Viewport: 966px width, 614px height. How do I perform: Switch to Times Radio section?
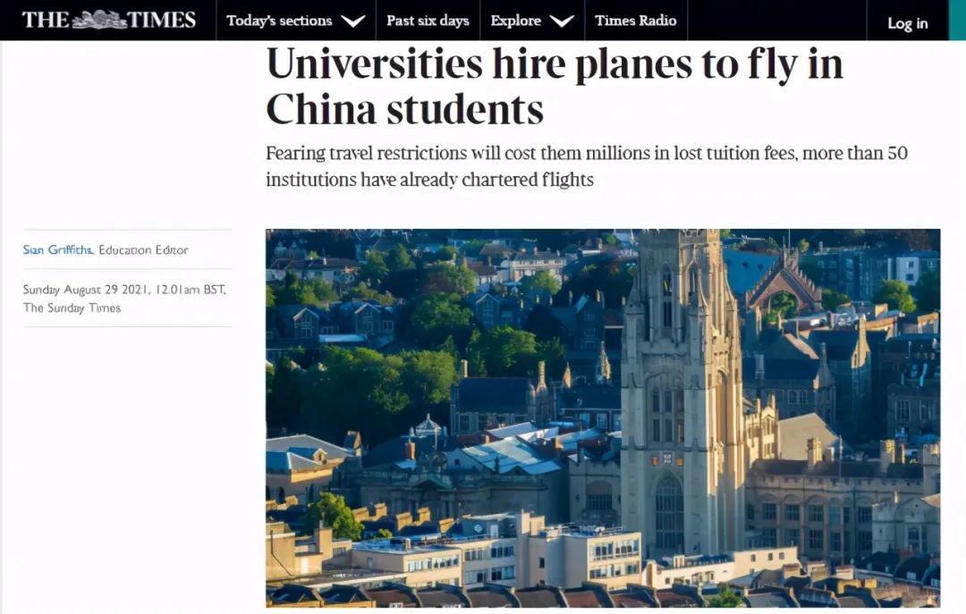(x=637, y=20)
